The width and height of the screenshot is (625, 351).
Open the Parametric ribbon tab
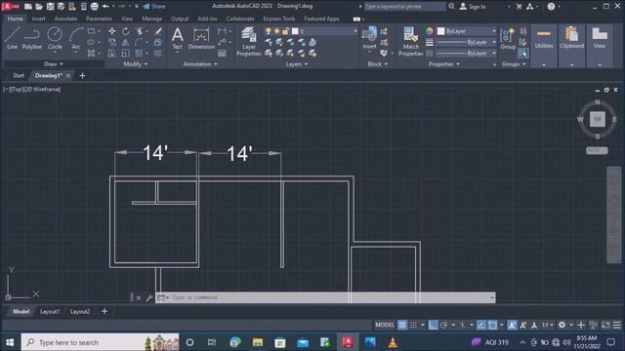pos(99,19)
